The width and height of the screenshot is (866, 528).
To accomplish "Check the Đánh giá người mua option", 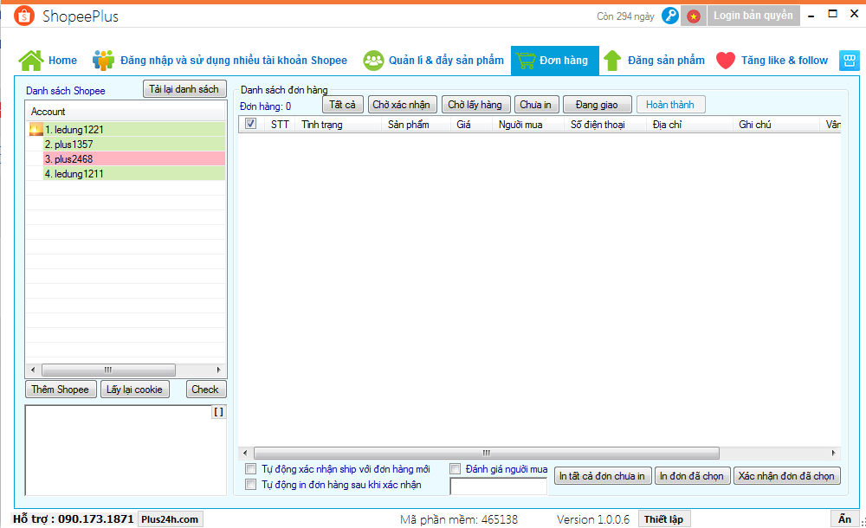I will point(456,469).
